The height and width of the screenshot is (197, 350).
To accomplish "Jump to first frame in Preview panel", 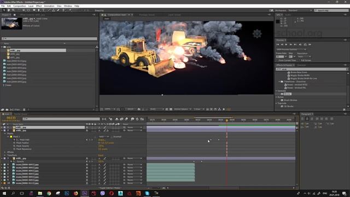I will [278, 45].
